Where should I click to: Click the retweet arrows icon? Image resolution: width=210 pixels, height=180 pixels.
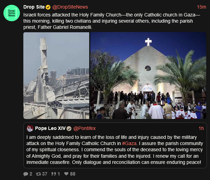click(38, 174)
